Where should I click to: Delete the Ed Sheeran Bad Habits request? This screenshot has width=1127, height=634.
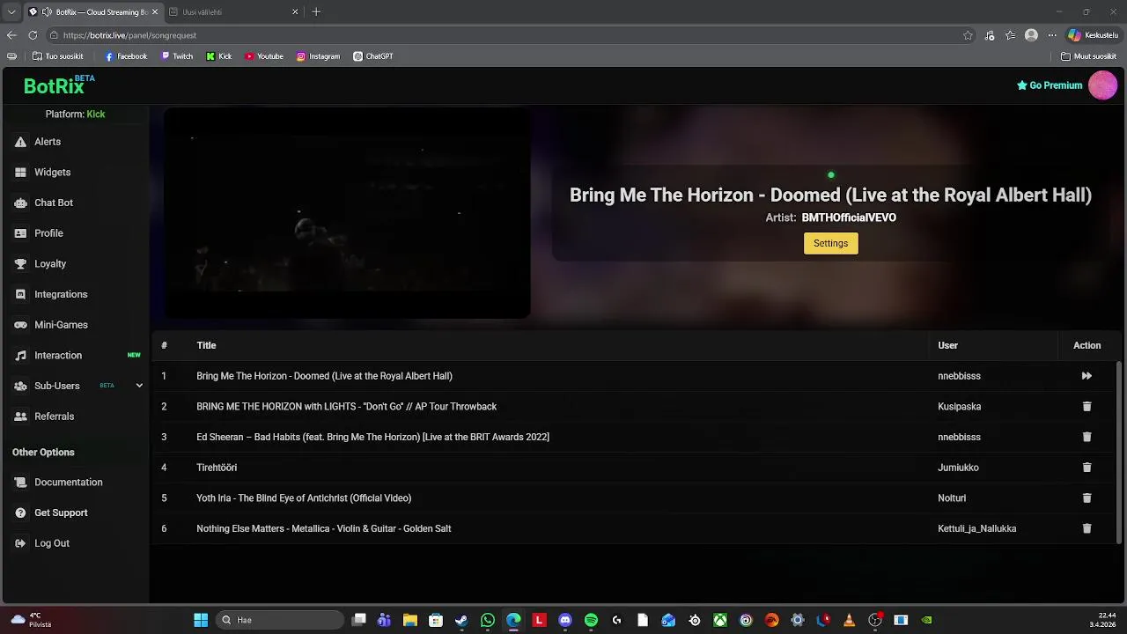pyautogui.click(x=1086, y=437)
